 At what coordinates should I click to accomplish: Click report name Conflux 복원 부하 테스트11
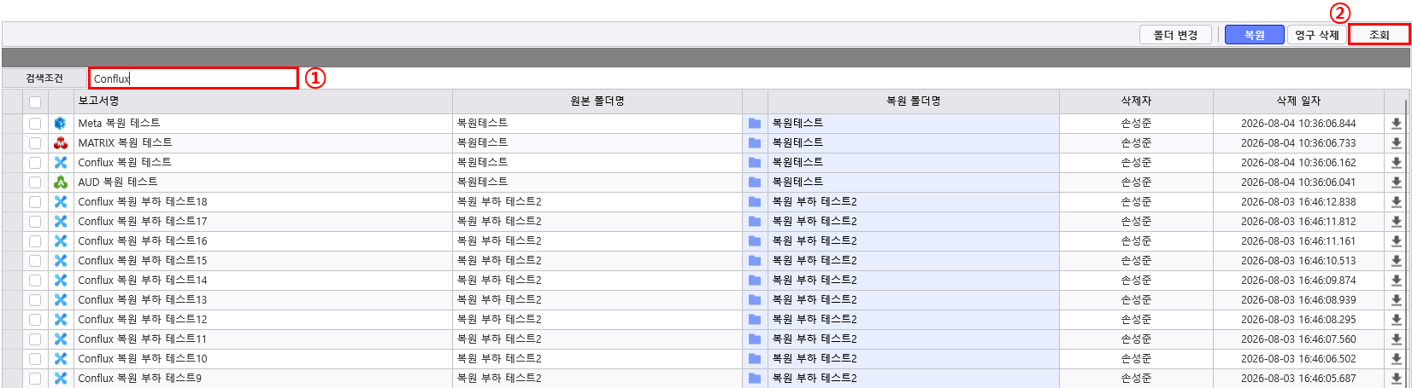click(143, 339)
